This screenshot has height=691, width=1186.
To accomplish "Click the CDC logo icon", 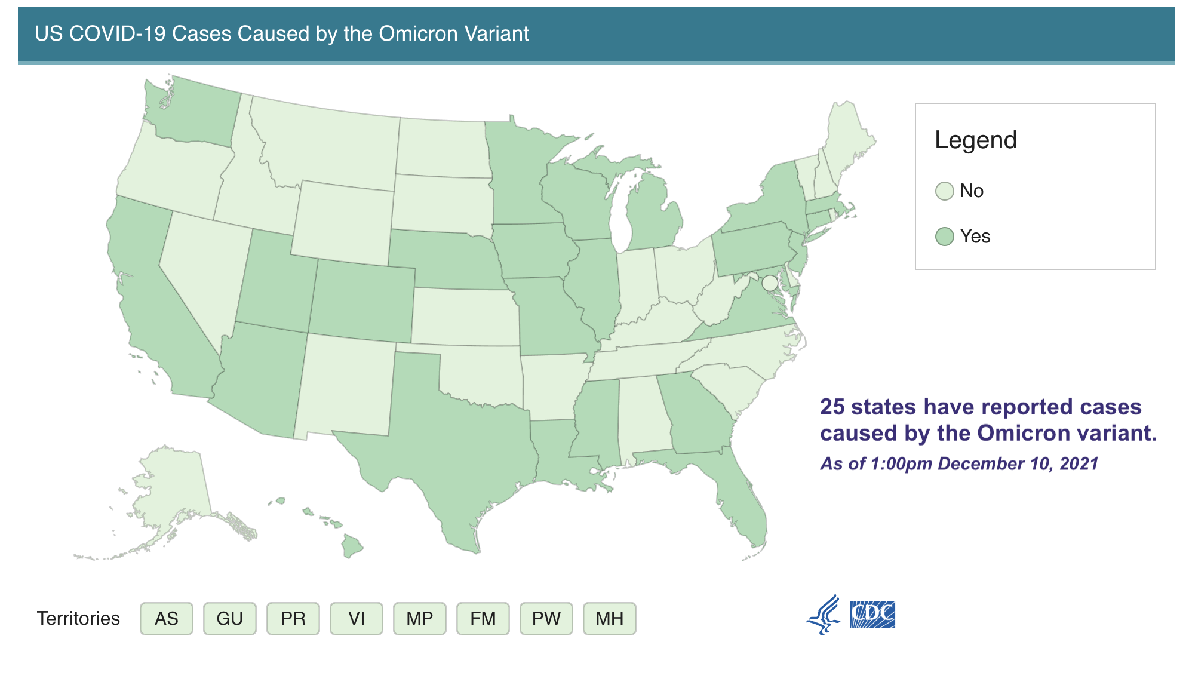I will 872,615.
